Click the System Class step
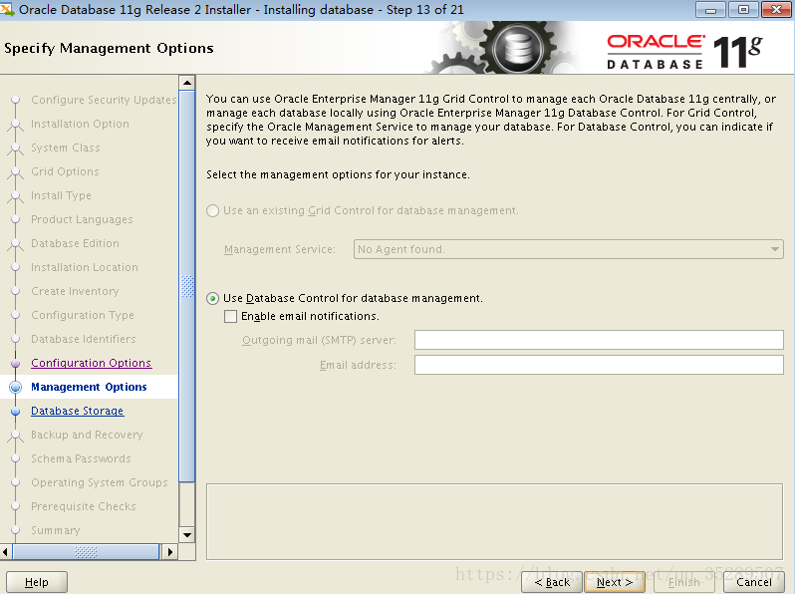This screenshot has width=795, height=594. [66, 148]
